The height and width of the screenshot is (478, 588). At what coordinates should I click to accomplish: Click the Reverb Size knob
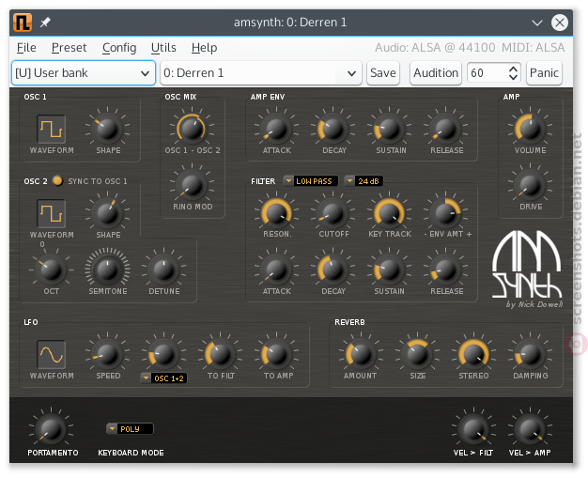417,355
